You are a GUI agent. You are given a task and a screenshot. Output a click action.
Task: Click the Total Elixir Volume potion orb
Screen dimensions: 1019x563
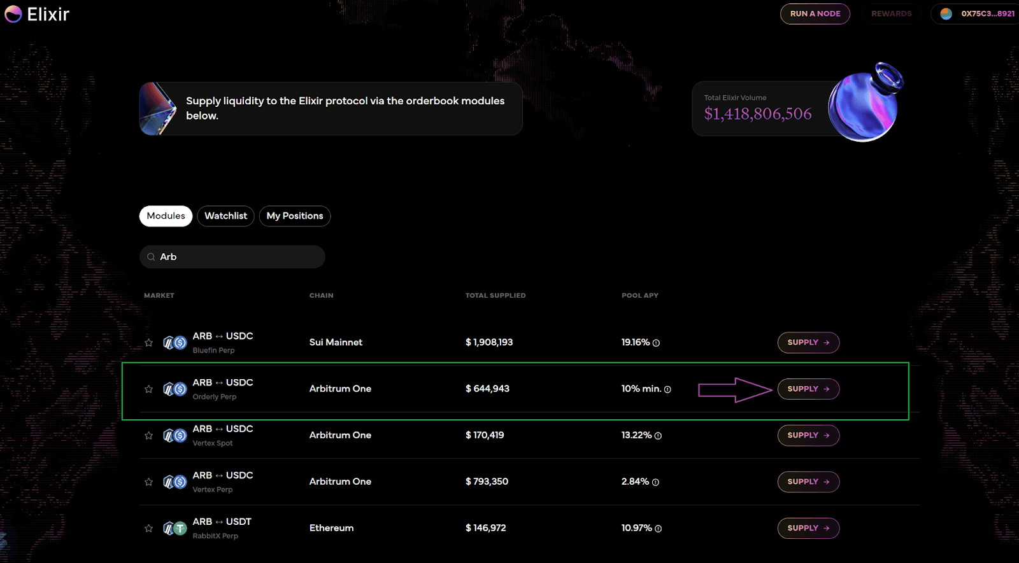(x=866, y=102)
